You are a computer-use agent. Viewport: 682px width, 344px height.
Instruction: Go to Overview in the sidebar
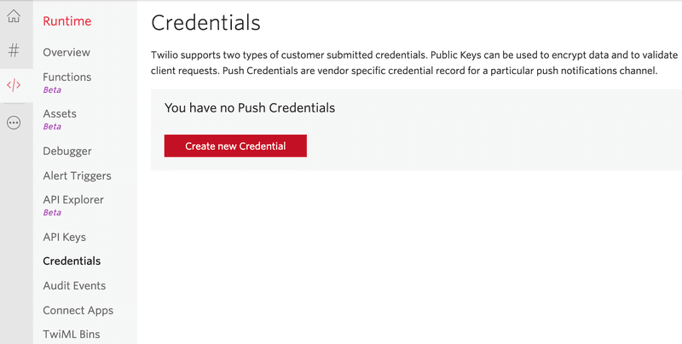66,52
